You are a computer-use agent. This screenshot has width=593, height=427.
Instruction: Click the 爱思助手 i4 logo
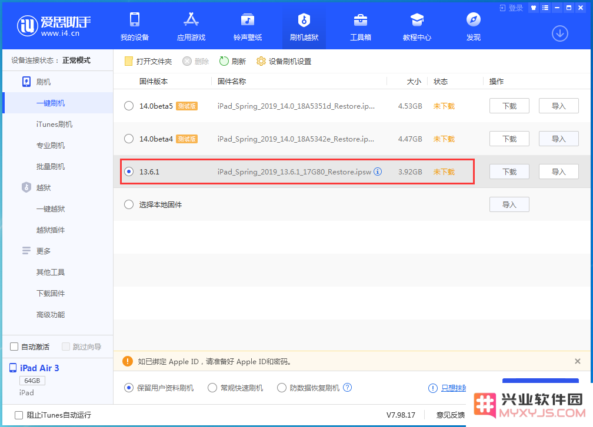(54, 26)
